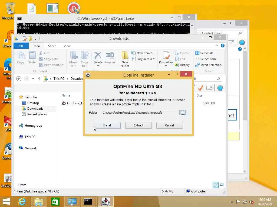The image size is (277, 207).
Task: Open the Easy access dropdown
Action: tap(143, 59)
